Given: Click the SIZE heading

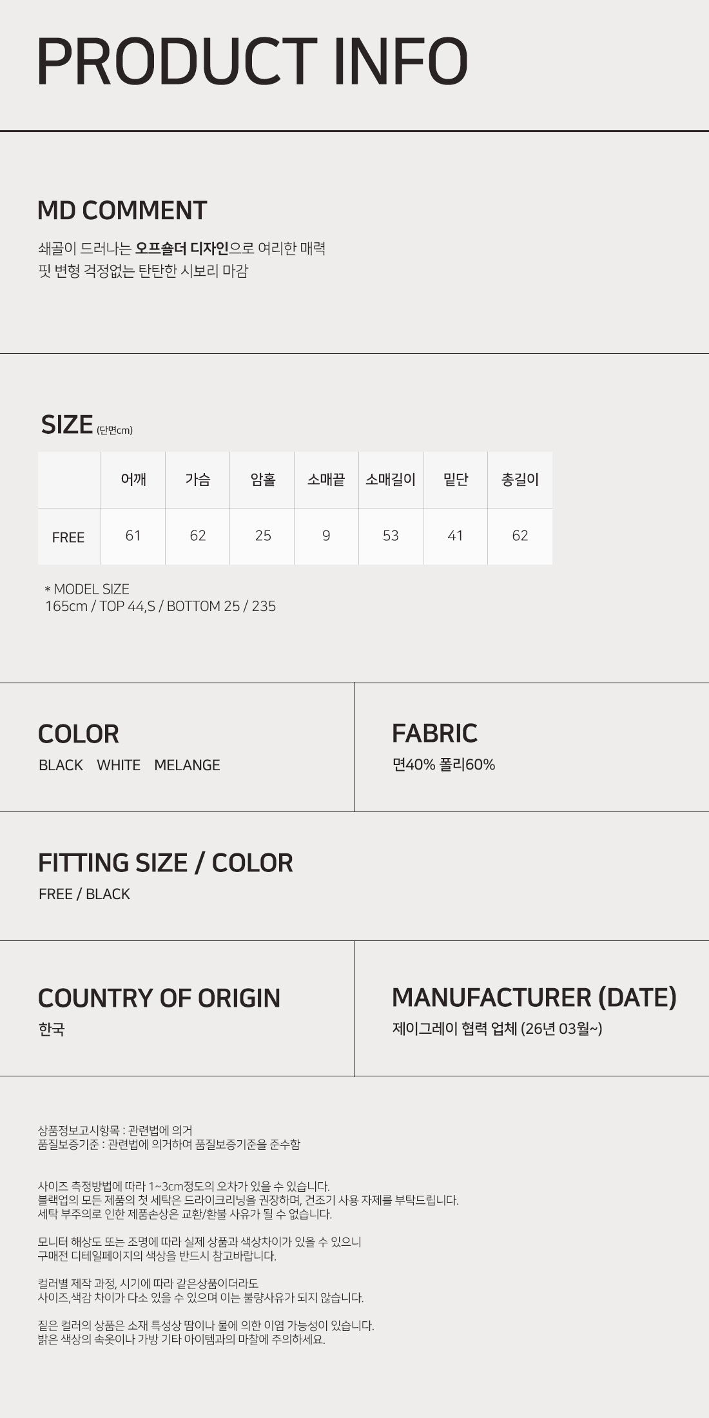Looking at the screenshot, I should coord(67,425).
